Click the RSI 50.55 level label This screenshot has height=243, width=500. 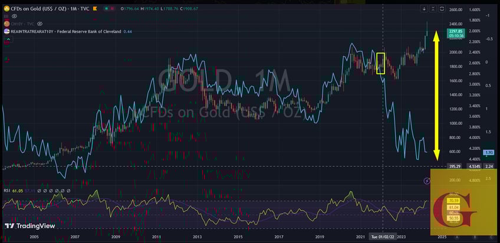pos(453,218)
